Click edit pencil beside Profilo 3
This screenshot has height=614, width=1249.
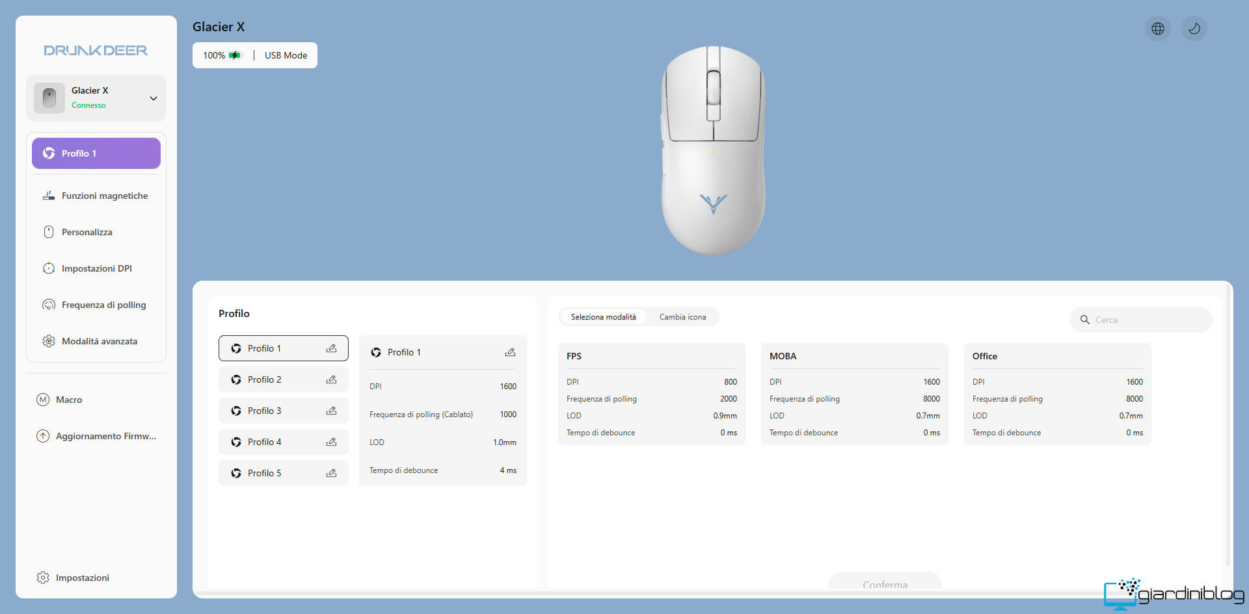(331, 411)
